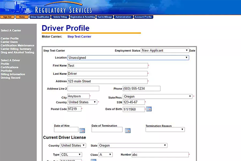Go to the Account Profile tab

[x=143, y=17]
